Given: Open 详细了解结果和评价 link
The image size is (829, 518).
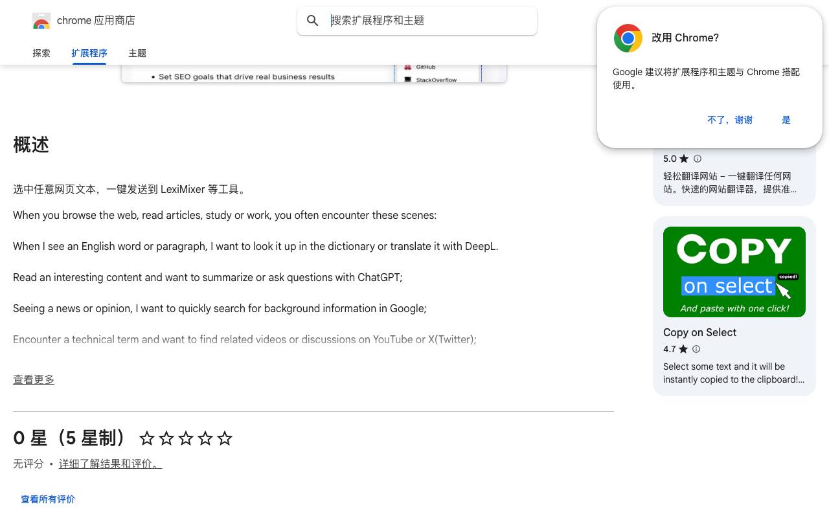Looking at the screenshot, I should click(x=110, y=464).
